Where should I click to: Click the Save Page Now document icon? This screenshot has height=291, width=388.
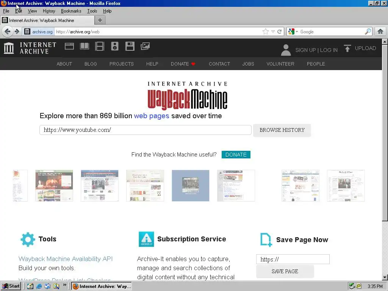[266, 239]
